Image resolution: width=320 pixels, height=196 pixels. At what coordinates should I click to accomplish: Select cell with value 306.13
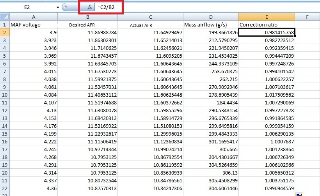click(211, 173)
